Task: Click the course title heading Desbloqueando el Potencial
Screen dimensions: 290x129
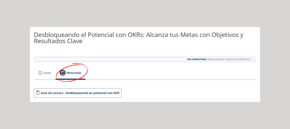Action: click(138, 38)
